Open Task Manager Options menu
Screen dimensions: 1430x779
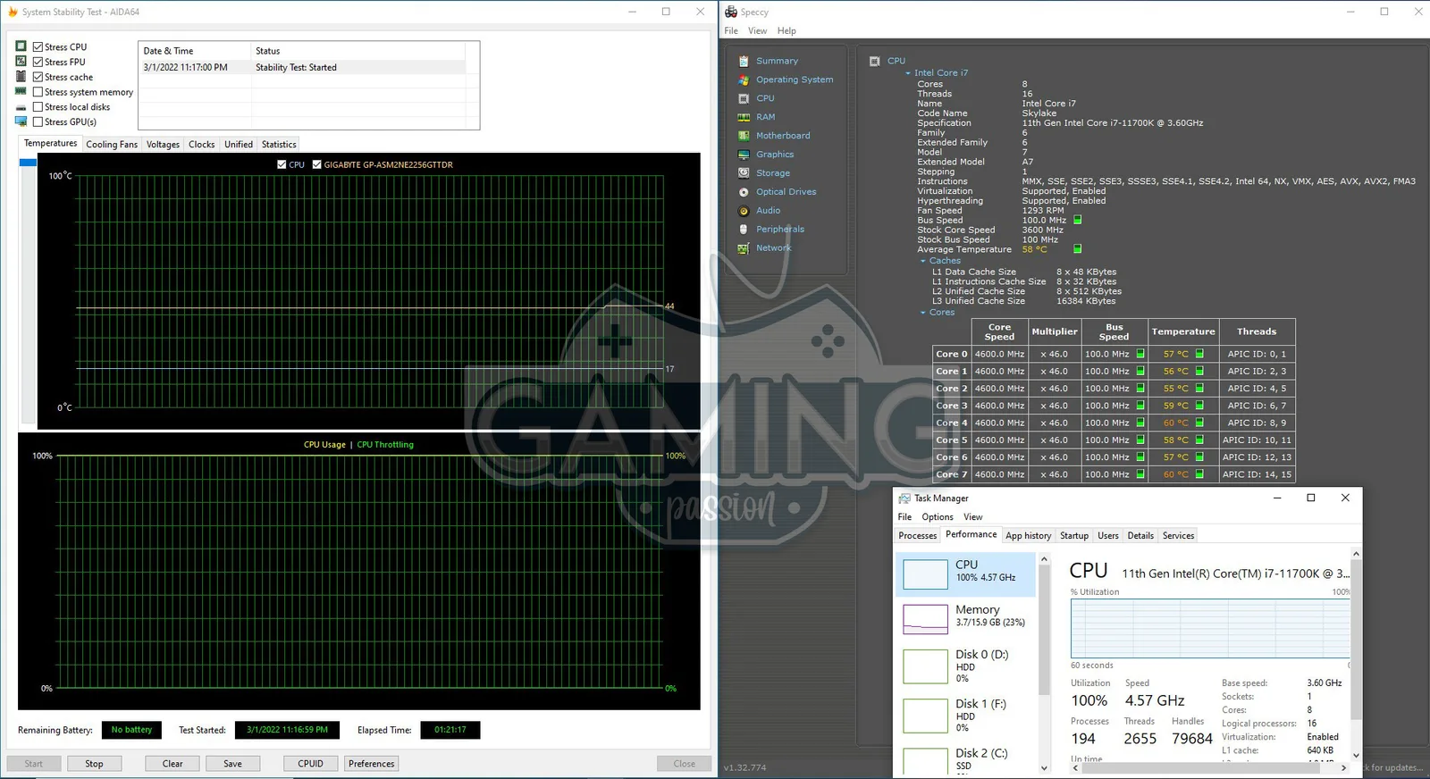coord(938,517)
